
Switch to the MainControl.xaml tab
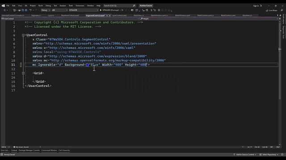coord(228,16)
